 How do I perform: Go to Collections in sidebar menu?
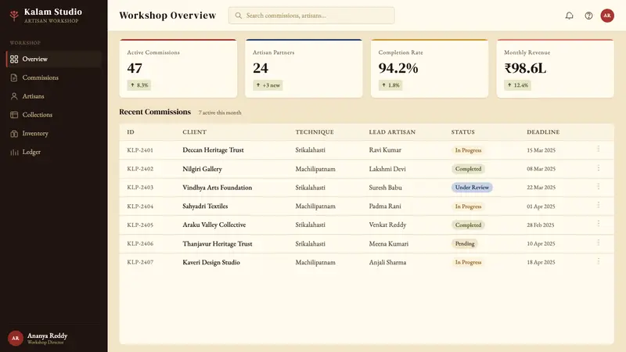[x=54, y=115]
